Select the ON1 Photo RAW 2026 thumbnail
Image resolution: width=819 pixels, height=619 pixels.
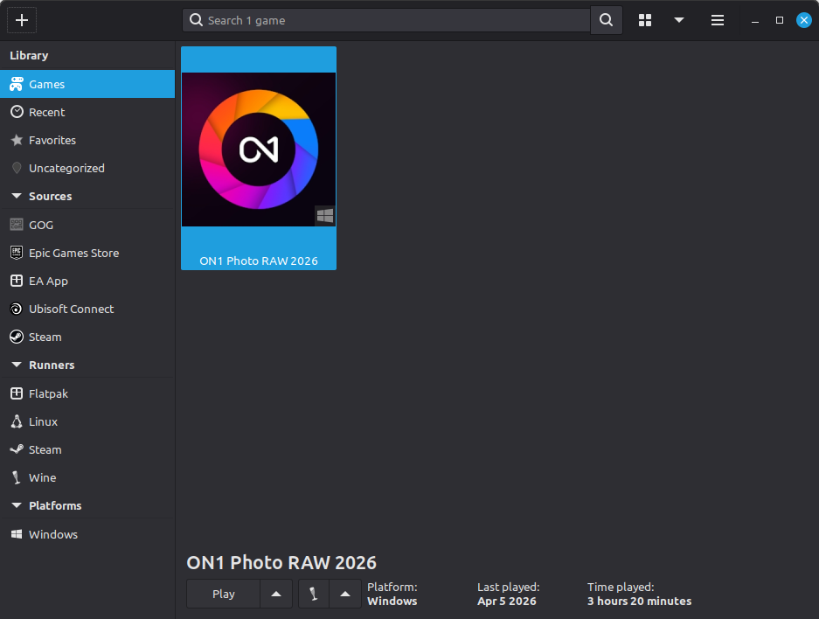258,149
